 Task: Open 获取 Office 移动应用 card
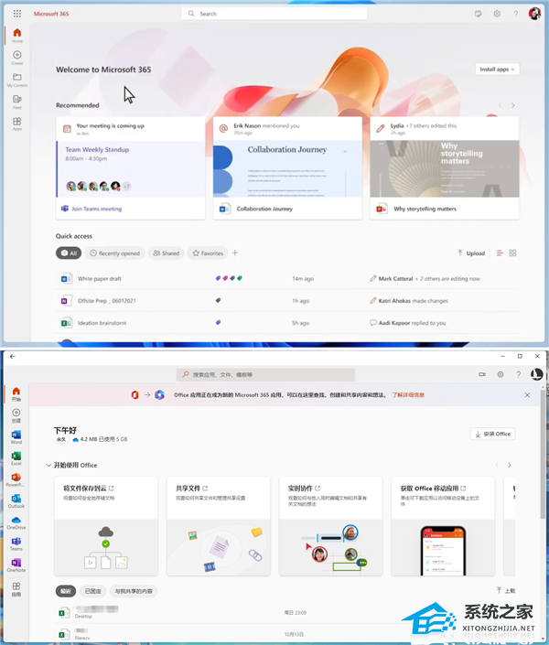coord(443,526)
